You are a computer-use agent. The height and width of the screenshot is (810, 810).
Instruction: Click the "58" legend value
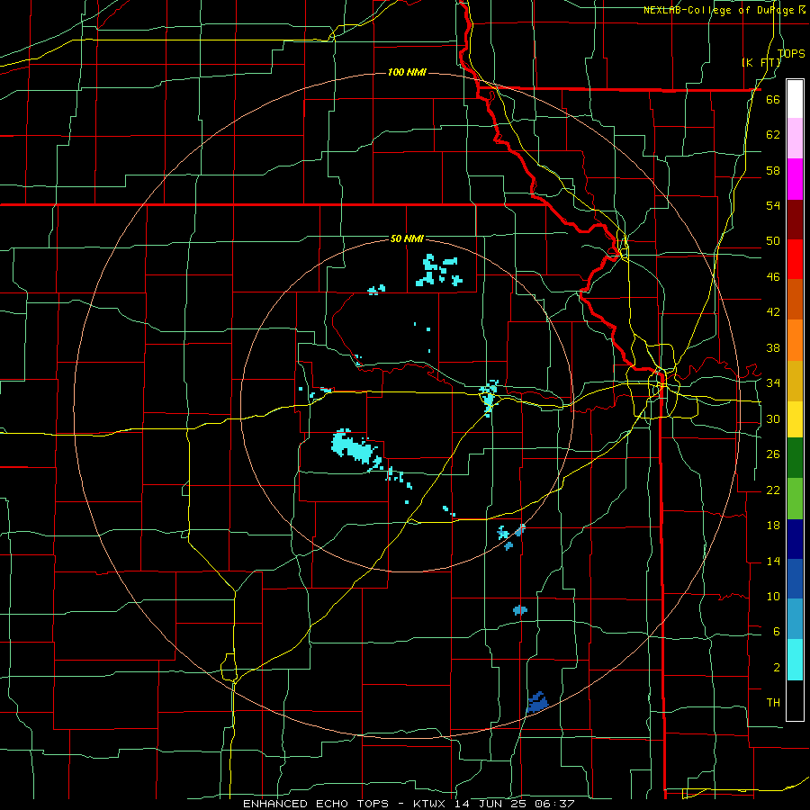(x=773, y=170)
